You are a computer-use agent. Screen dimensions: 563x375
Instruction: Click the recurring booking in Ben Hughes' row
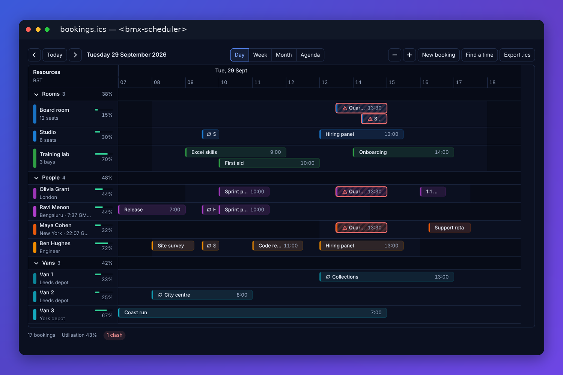(211, 246)
